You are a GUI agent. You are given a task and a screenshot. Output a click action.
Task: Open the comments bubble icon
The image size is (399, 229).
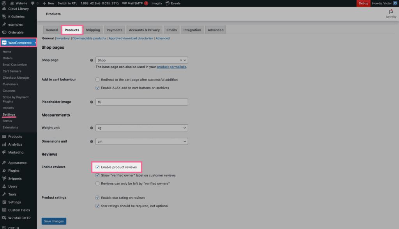33,3
